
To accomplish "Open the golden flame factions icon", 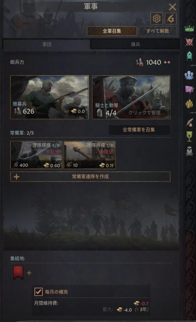I will click(189, 103).
